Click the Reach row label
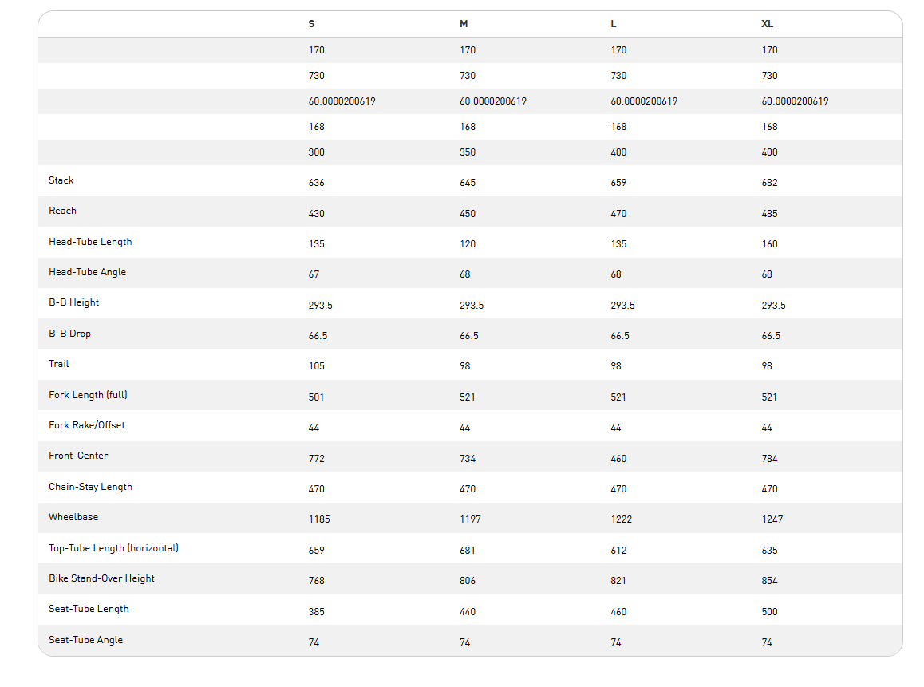The image size is (924, 687). point(63,211)
